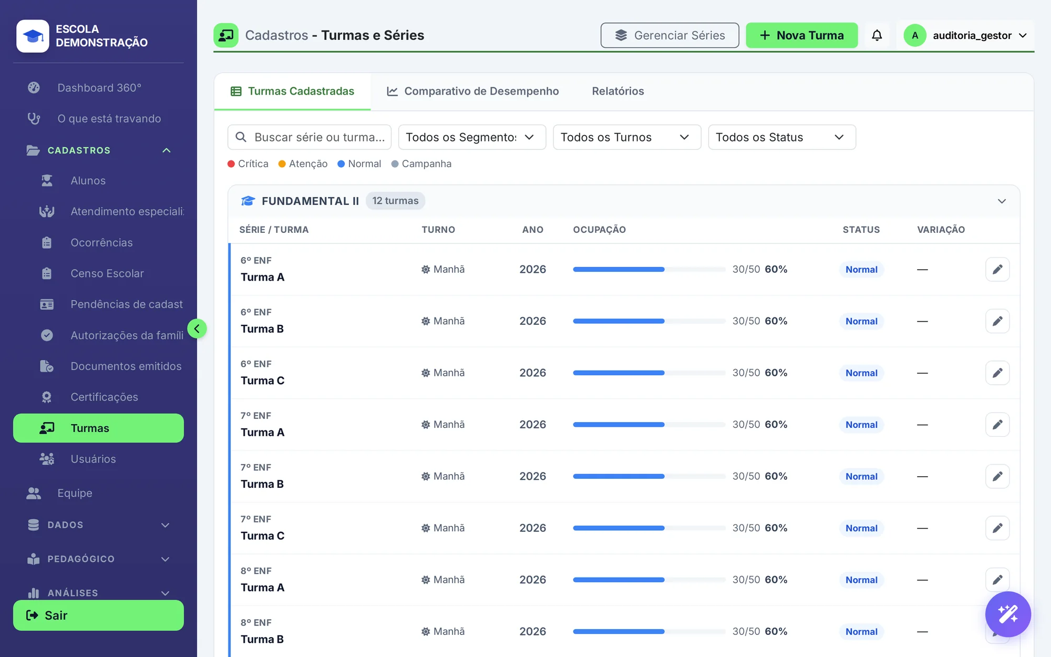Image resolution: width=1051 pixels, height=657 pixels.
Task: Collapse the FUNDAMENTAL II group chevron
Action: 1002,201
